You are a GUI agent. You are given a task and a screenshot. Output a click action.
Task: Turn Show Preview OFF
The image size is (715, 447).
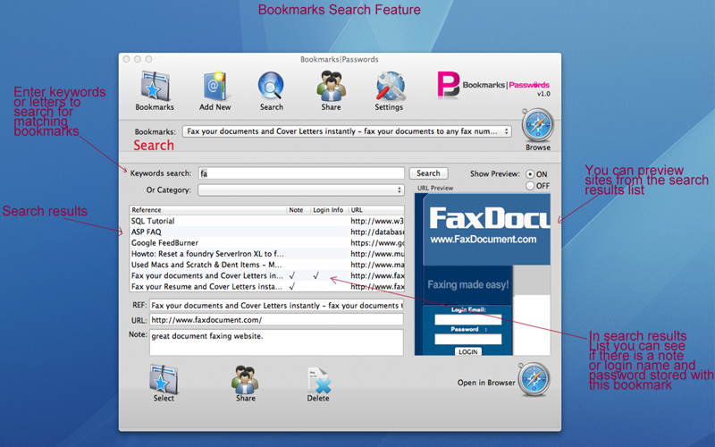tap(530, 186)
